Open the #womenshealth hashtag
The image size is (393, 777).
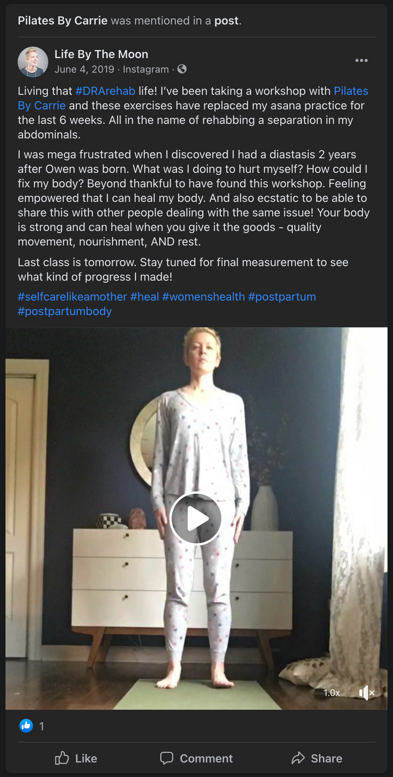pyautogui.click(x=203, y=297)
